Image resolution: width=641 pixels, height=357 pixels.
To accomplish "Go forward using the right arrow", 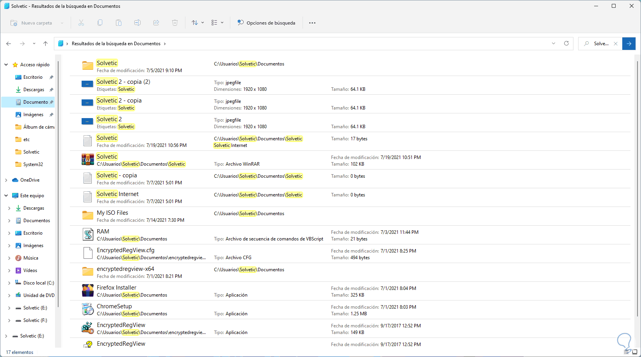I will click(x=22, y=44).
